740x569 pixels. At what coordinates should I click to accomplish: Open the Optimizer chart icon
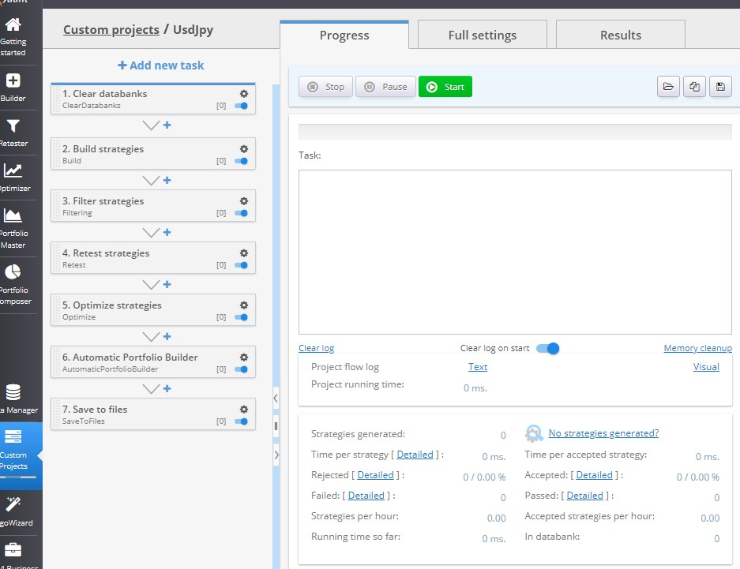tap(13, 177)
